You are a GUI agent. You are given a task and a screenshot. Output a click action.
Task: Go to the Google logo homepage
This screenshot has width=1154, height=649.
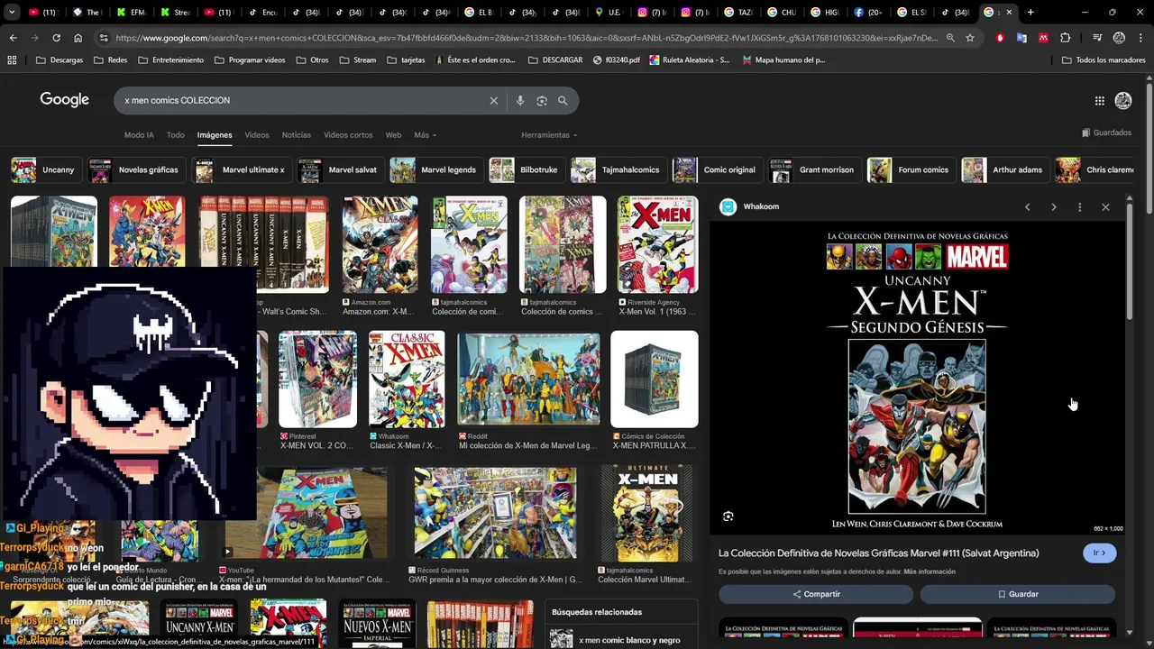click(x=65, y=100)
